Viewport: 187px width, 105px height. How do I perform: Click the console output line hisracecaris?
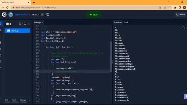point(122,100)
